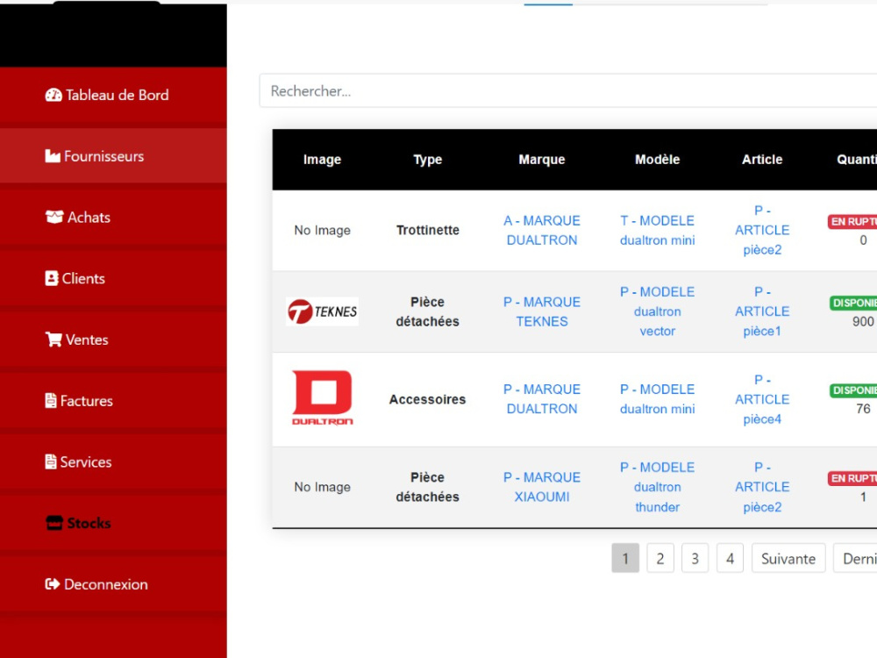Click the Trottinette type cell
This screenshot has width=877, height=658.
[x=428, y=231]
